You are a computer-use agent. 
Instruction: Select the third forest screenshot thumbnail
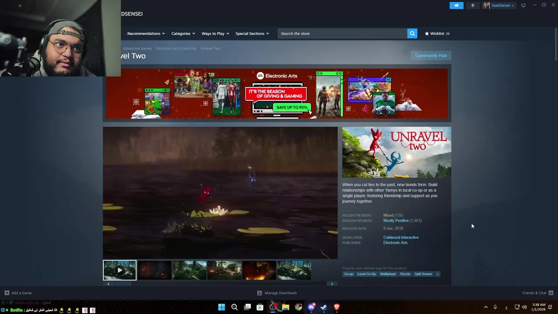click(x=189, y=270)
